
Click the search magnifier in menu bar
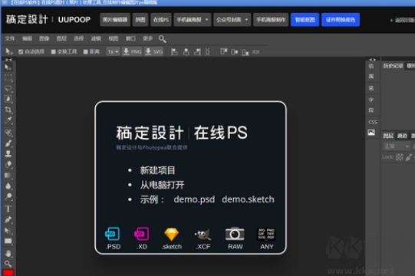click(163, 39)
